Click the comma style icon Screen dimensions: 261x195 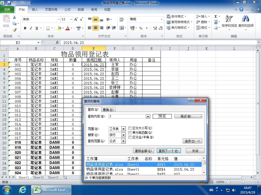[x=147, y=28]
